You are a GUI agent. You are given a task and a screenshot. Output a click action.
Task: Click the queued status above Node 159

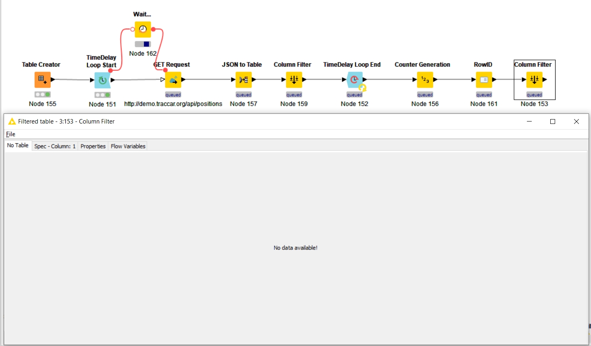294,95
